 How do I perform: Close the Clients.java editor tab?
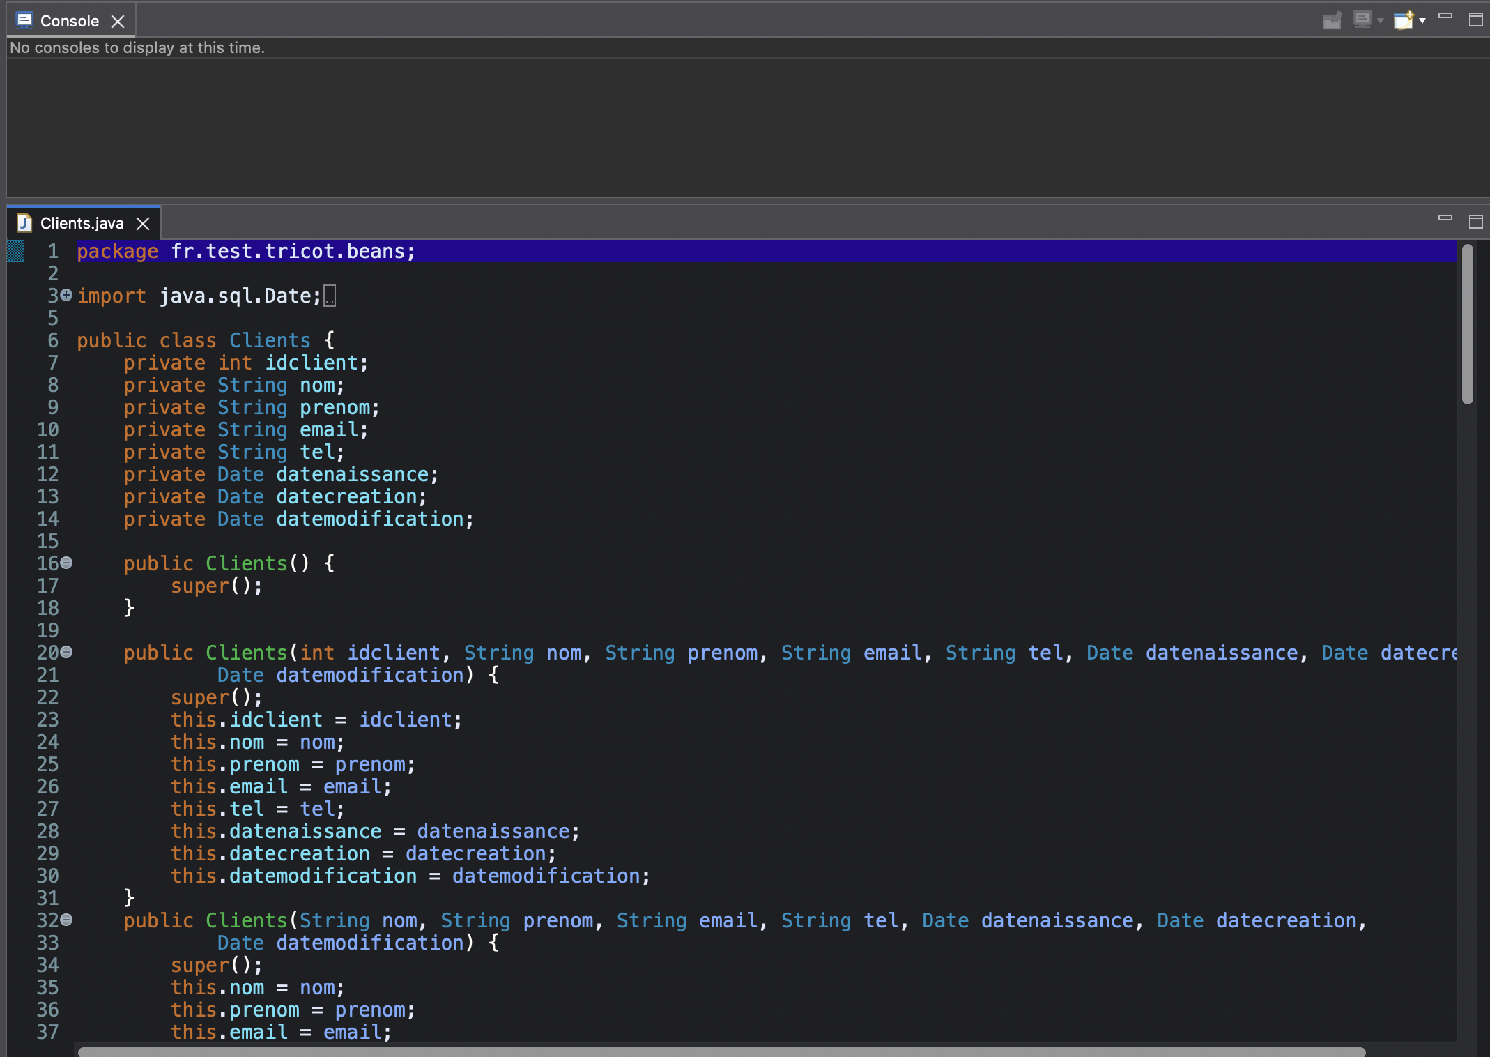(x=143, y=224)
